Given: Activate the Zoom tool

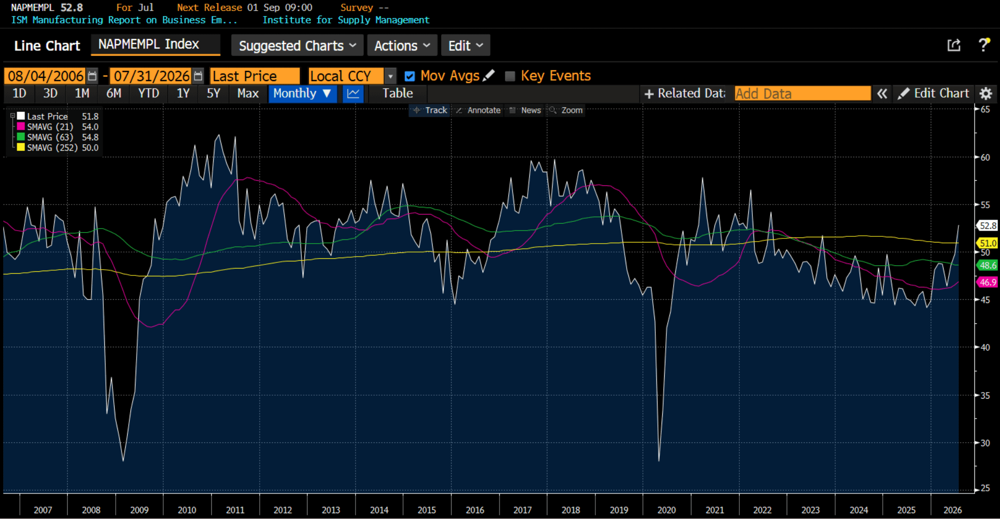Looking at the screenshot, I should (x=566, y=110).
